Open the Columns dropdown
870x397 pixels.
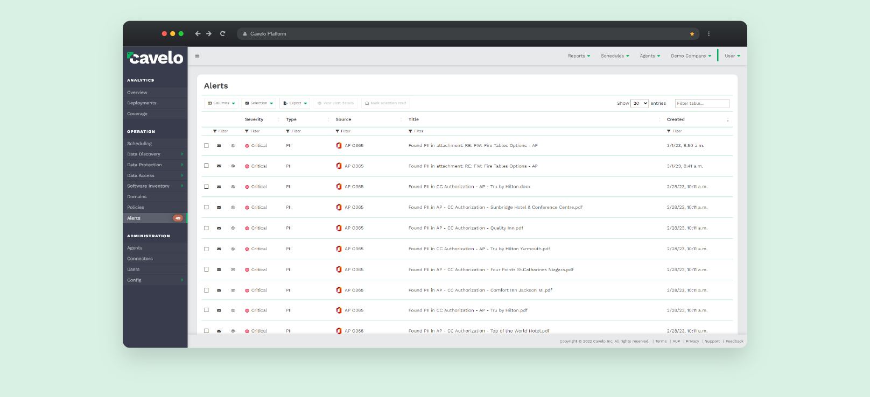coord(221,103)
